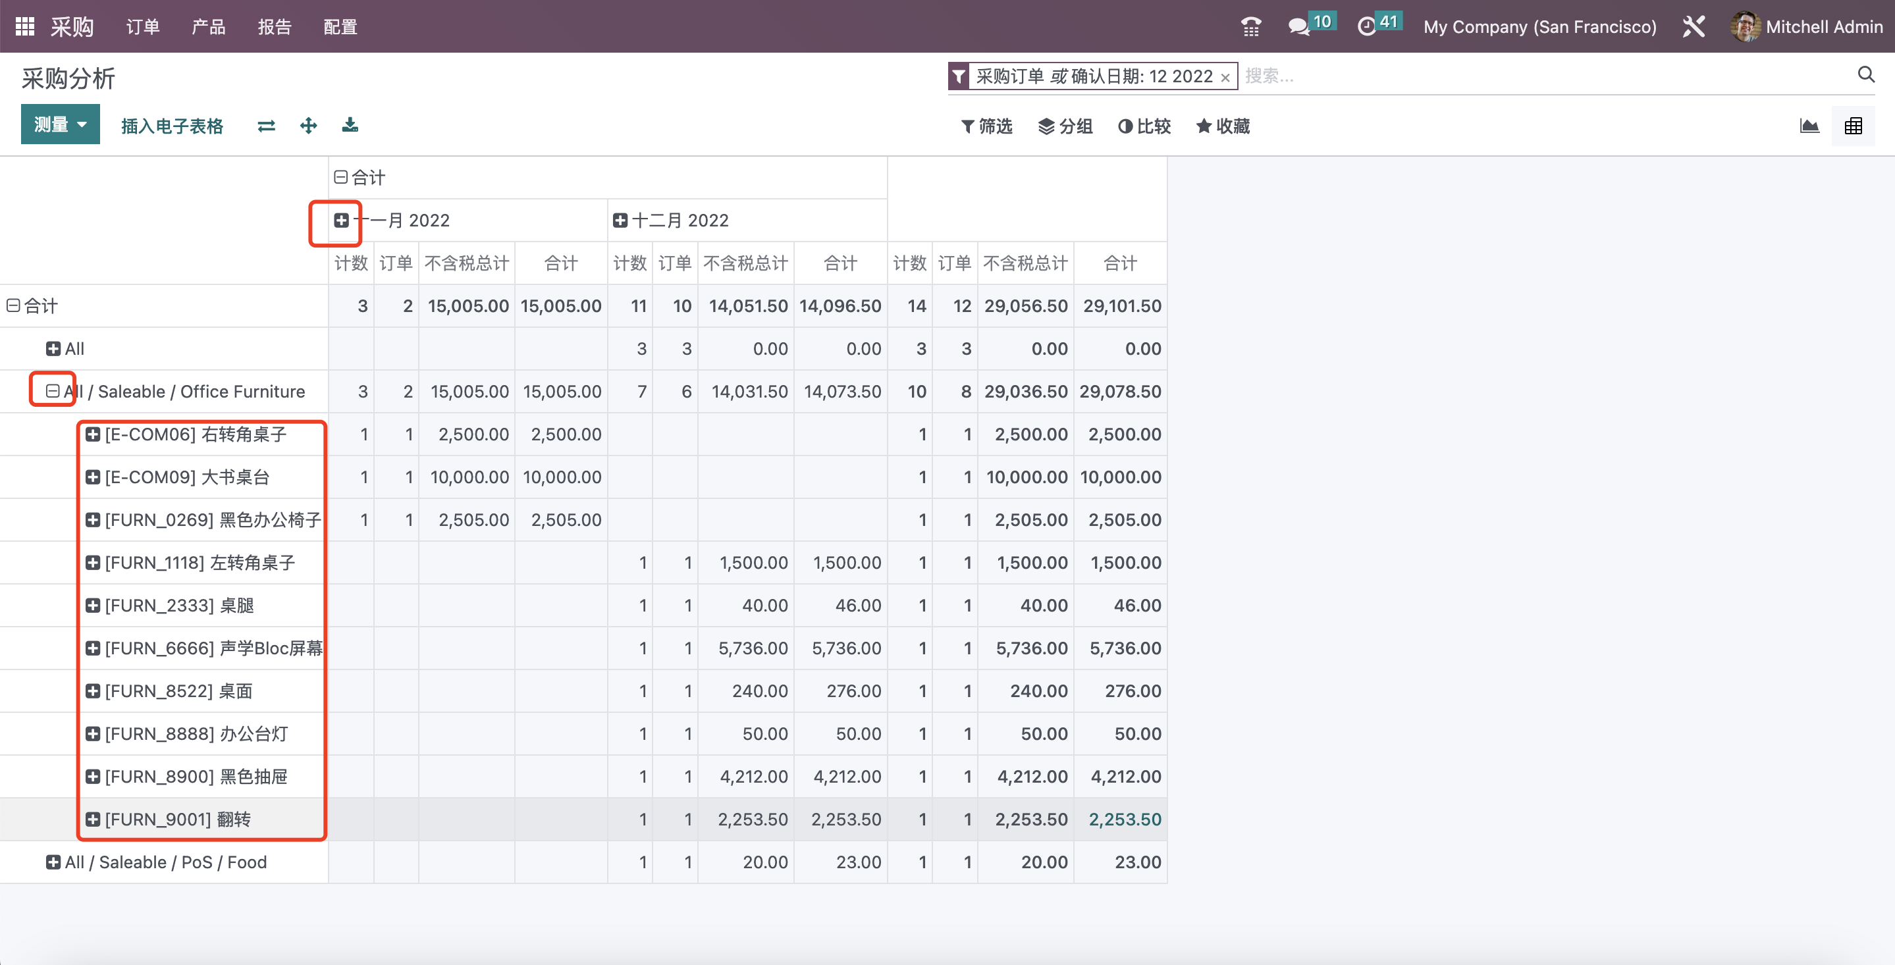Expand [FURN_8900] 黑色抽屉 row
This screenshot has height=965, width=1895.
(93, 777)
